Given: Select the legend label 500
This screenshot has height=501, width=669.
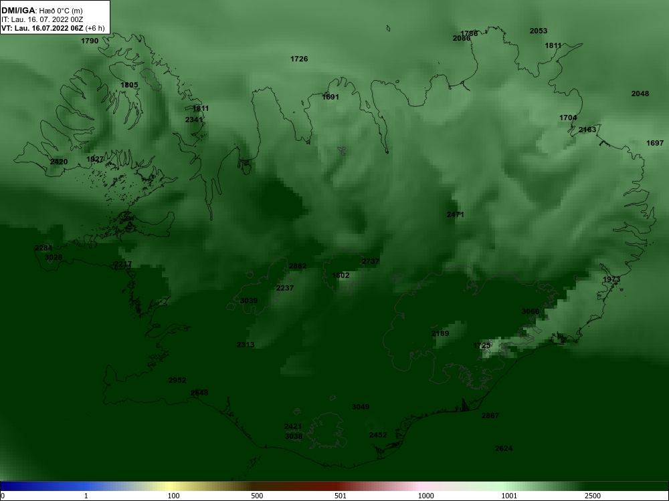Looking at the screenshot, I should click(257, 496).
